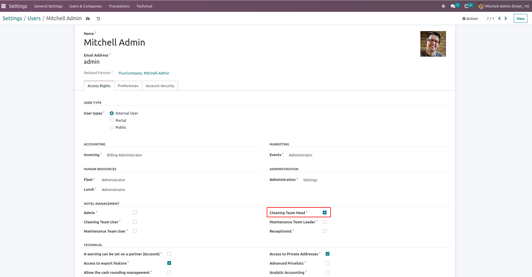Open the activities clock icon
Image resolution: width=532 pixels, height=277 pixels.
click(466, 6)
